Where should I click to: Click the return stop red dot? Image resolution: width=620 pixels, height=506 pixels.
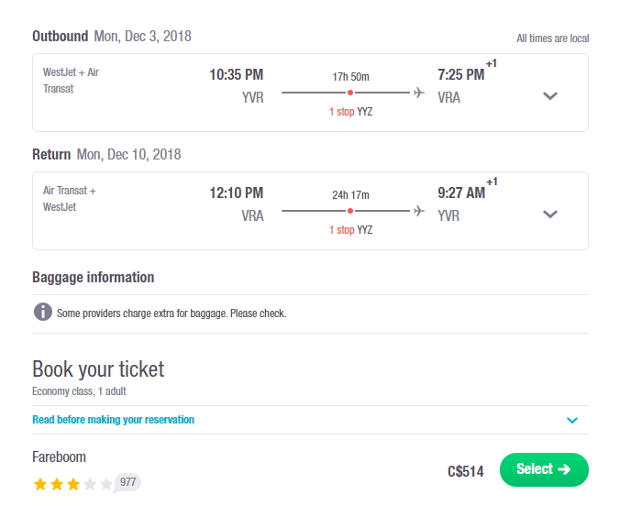pyautogui.click(x=350, y=211)
